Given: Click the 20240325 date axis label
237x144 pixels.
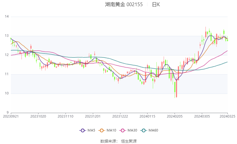Looking at the screenshot, I should click(227, 116).
